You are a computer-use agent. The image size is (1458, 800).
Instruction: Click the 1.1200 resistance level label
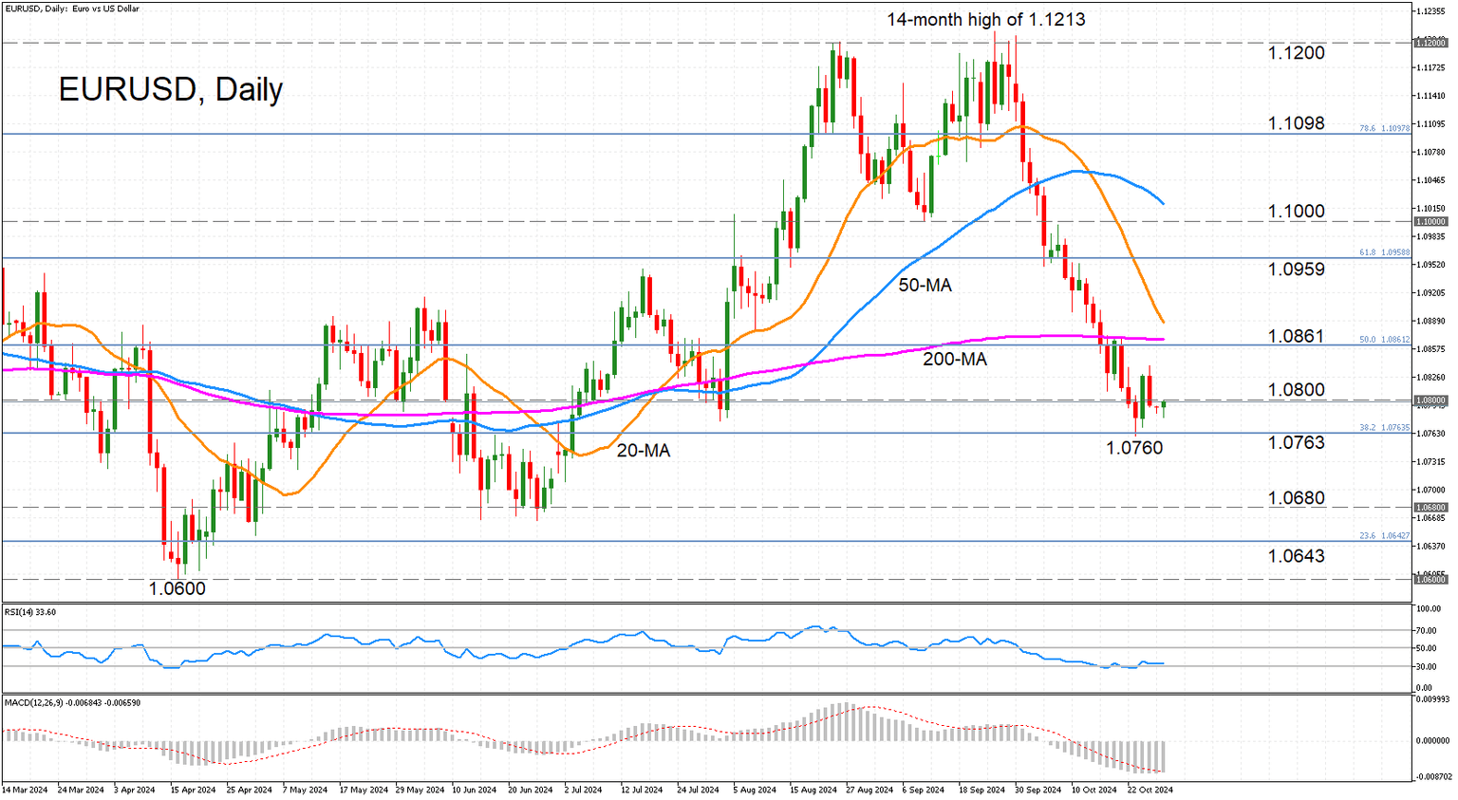coord(1297,53)
